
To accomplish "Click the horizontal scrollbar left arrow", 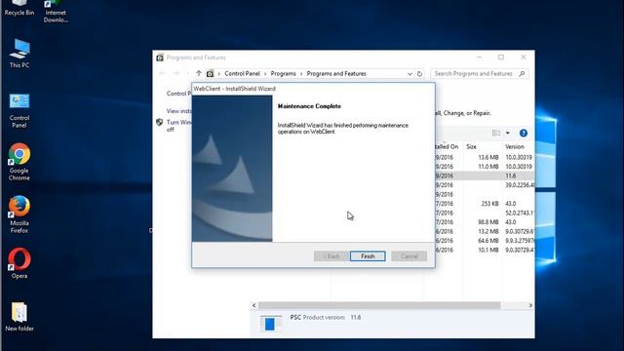I will coord(254,305).
